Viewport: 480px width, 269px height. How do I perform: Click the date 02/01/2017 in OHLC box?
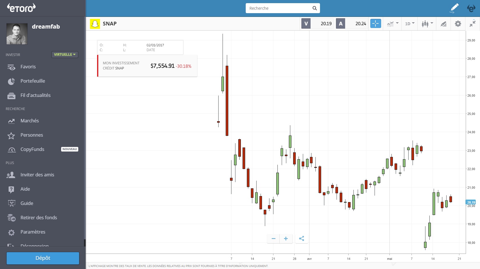[155, 45]
